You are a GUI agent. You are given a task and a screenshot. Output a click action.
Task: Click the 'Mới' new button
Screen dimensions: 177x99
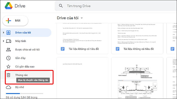[x=15, y=21]
